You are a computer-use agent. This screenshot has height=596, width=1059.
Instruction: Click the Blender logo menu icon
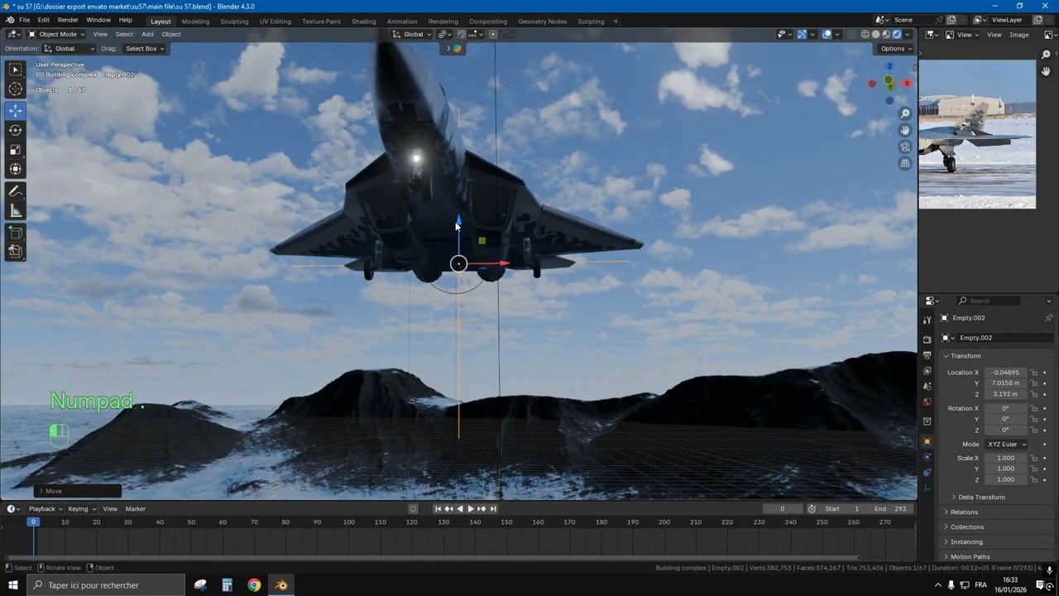[9, 20]
